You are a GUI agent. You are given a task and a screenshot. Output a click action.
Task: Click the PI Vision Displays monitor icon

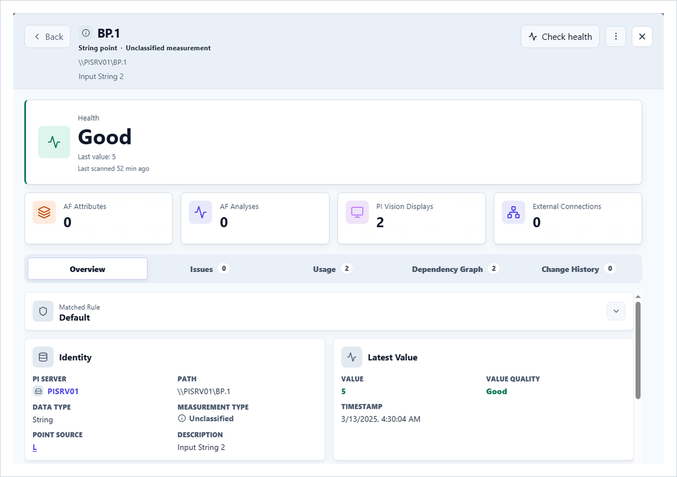[357, 212]
